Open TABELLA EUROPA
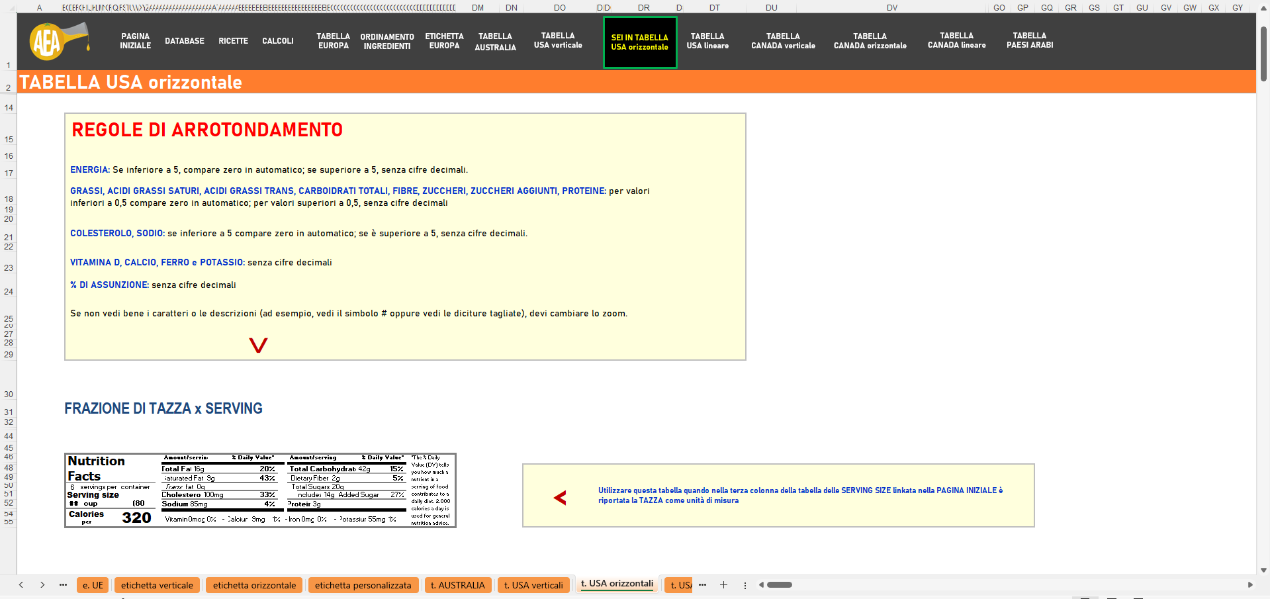1270x599 pixels. click(x=334, y=41)
